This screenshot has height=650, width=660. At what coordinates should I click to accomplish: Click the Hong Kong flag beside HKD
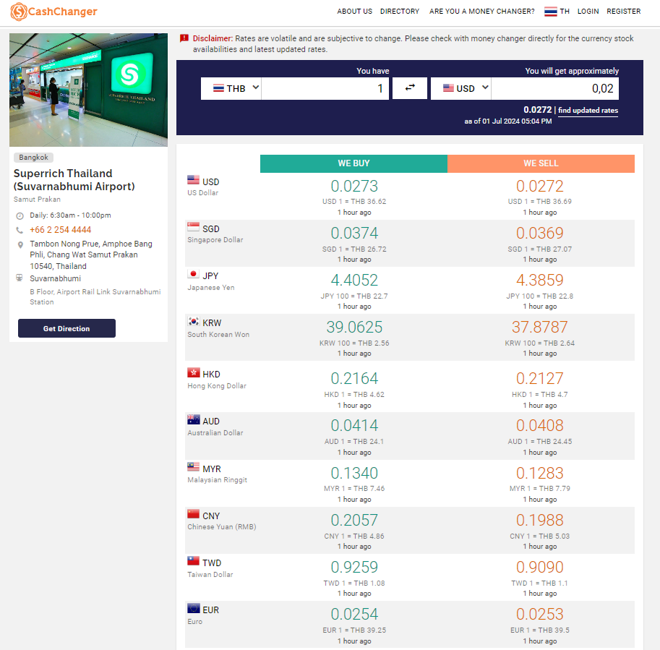coord(193,373)
